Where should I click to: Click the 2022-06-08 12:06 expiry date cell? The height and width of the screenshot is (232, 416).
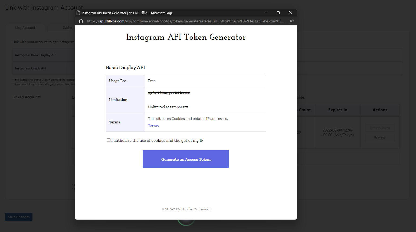[x=337, y=132]
